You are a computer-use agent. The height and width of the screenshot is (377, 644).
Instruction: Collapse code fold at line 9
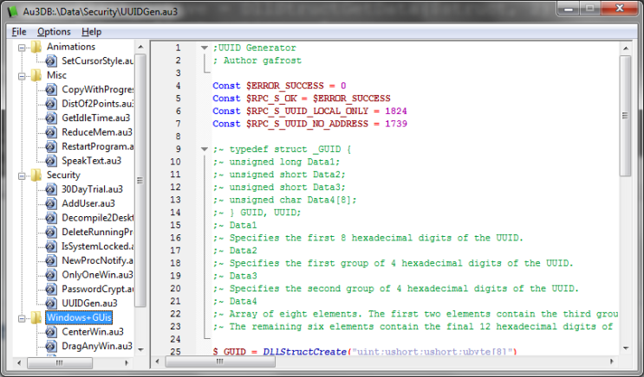[205, 150]
